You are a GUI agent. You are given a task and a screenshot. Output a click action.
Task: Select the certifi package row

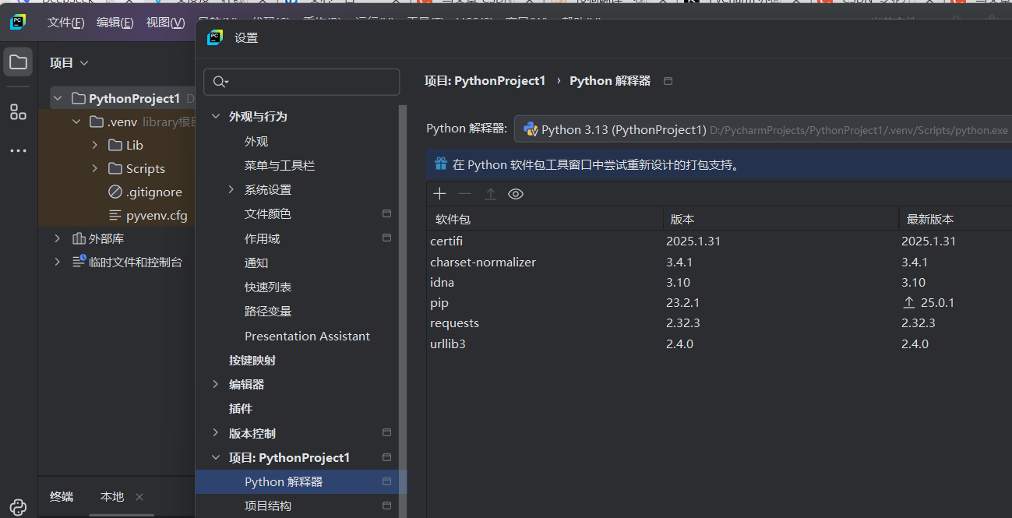(719, 241)
